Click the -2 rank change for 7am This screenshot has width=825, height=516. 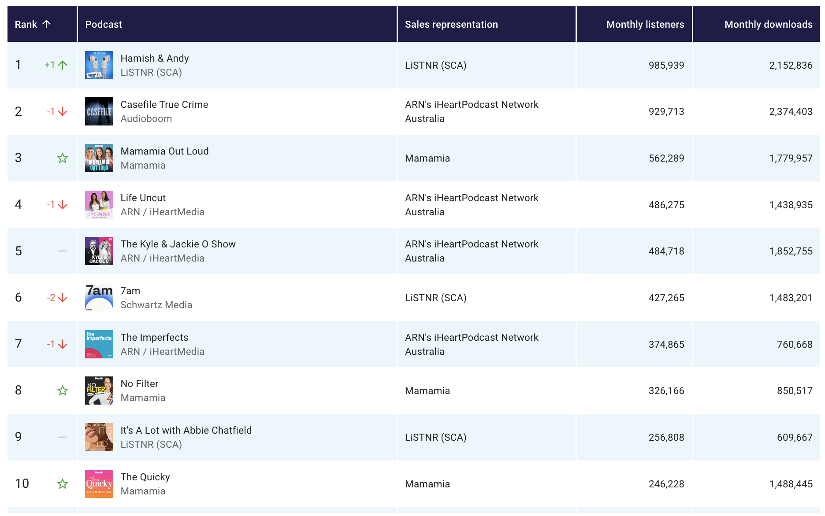[51, 298]
